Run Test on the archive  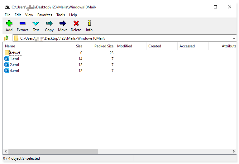coord(36,23)
